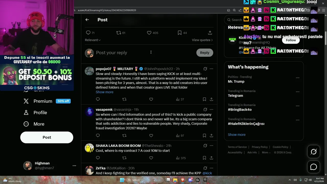Open the floating Messages chat button

[x=313, y=167]
